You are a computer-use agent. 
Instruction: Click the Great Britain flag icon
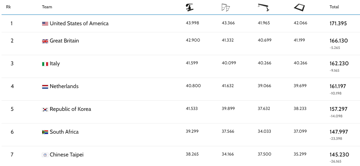pos(45,41)
